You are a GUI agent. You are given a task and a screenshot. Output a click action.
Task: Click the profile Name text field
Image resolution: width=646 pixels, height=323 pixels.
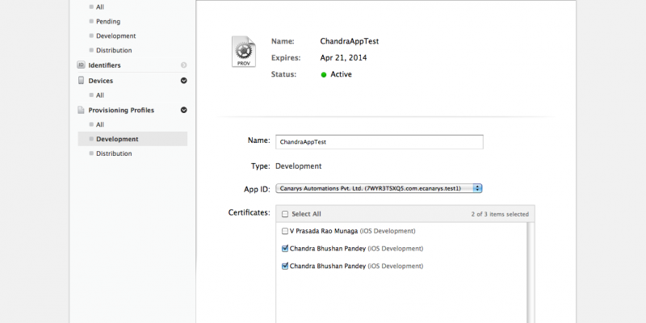[x=379, y=141]
